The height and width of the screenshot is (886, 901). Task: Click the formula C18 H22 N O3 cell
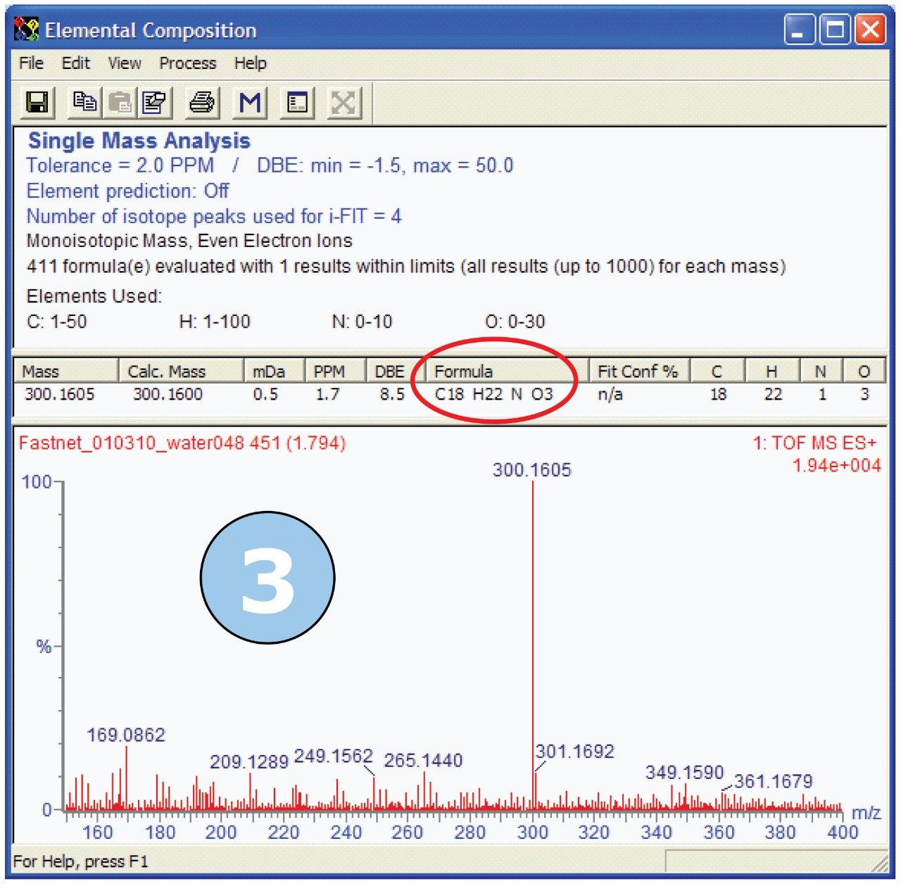coord(494,394)
